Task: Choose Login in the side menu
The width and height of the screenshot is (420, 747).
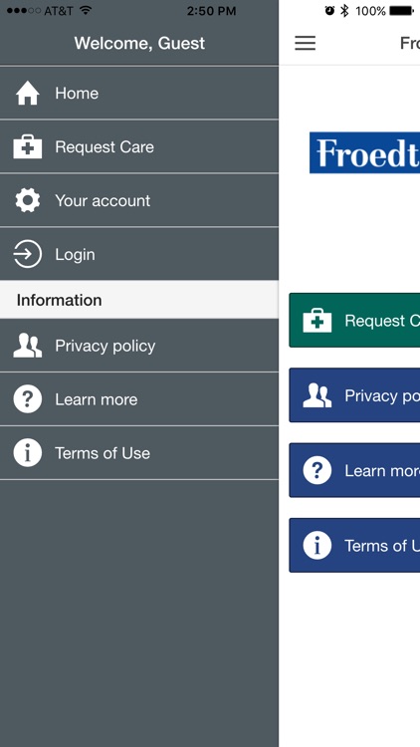Action: point(139,254)
